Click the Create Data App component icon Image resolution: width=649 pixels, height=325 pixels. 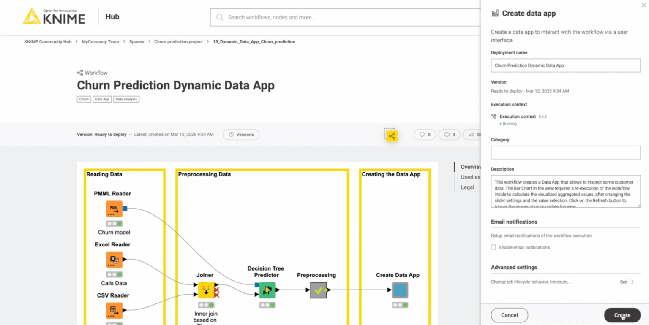(x=400, y=290)
